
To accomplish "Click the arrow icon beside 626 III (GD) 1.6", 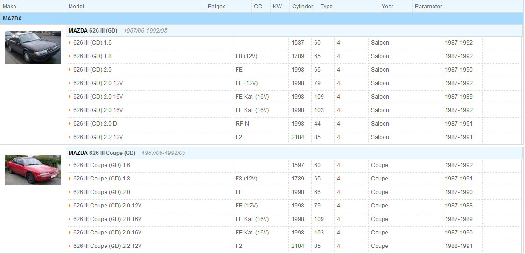I will coord(70,43).
